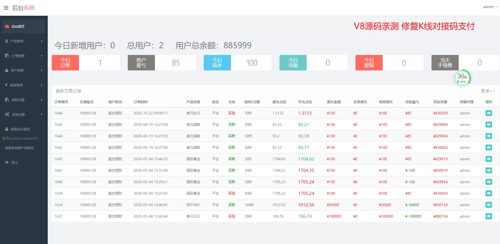Click the action icon for order 1639
Image resolution: width=500 pixels, height=244 pixels.
point(489,193)
